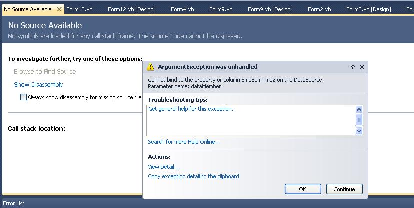The image size is (414, 208).
Task: Select the Form4.vb tab
Action: click(182, 9)
